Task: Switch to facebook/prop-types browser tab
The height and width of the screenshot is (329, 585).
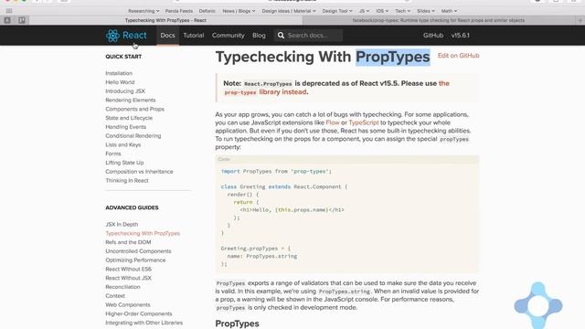Action: pos(439,20)
